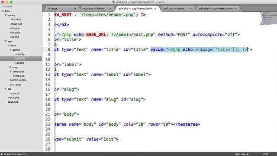Open edit.php in the cms admin folder
The height and width of the screenshot is (156, 277).
tap(15, 32)
